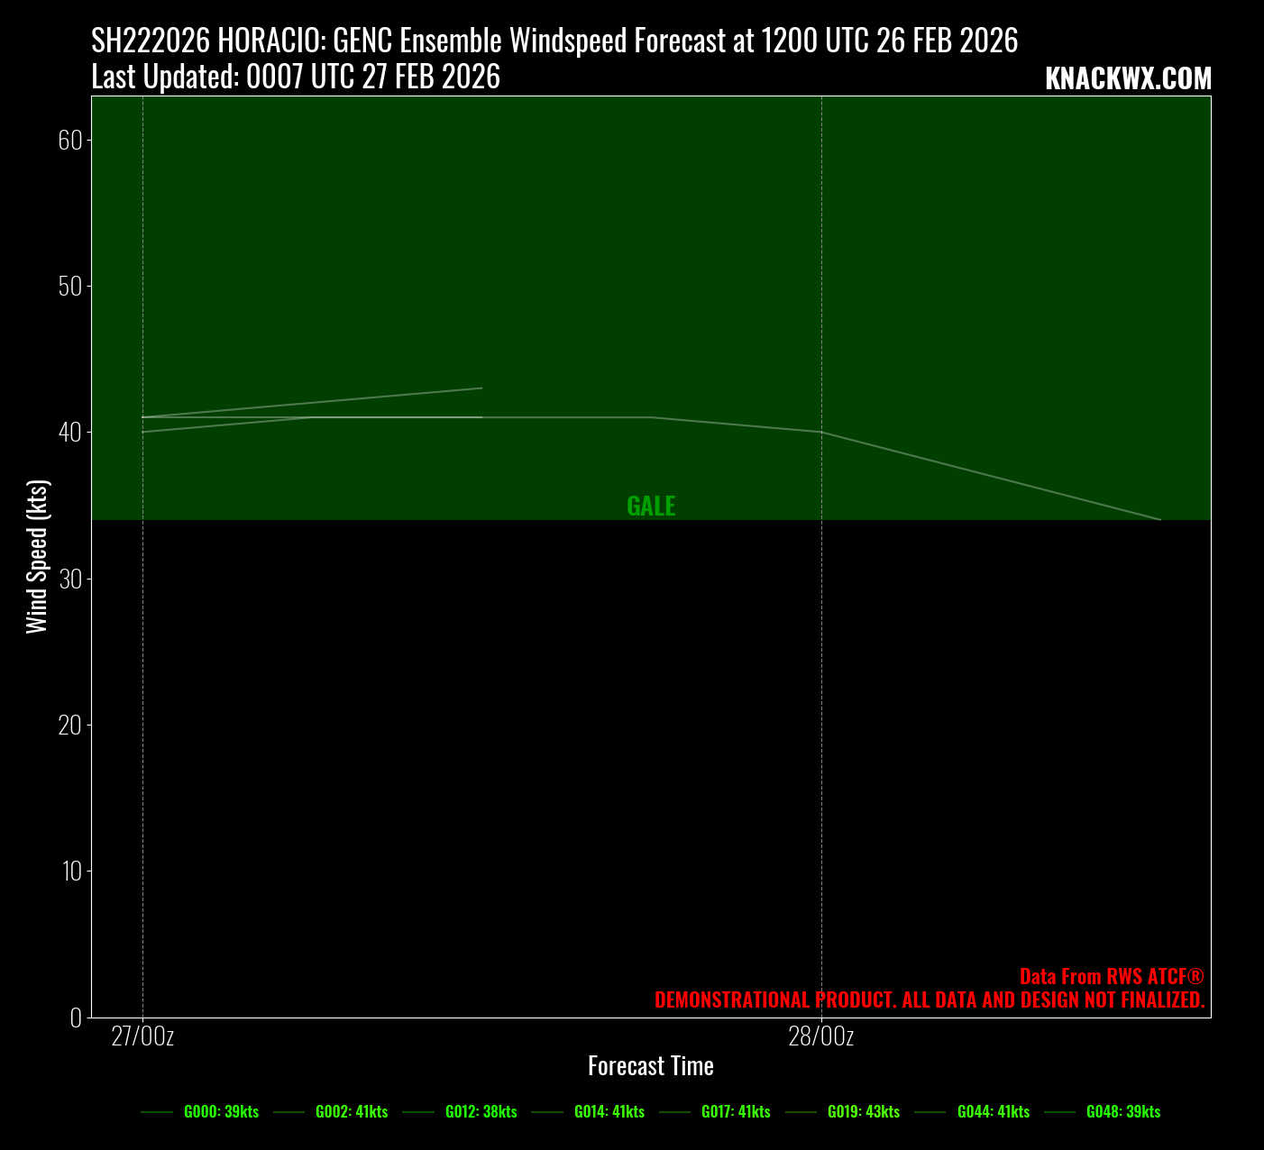Click the Data From RWS ATCF text
Image resolution: width=1264 pixels, height=1150 pixels.
pos(1112,977)
